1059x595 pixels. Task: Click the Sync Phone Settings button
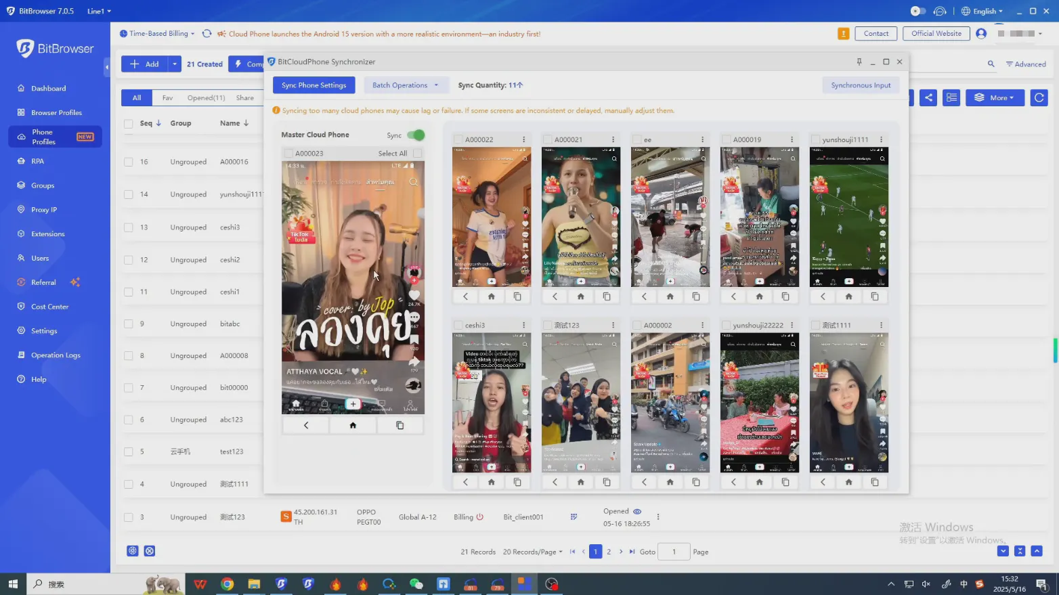point(314,85)
